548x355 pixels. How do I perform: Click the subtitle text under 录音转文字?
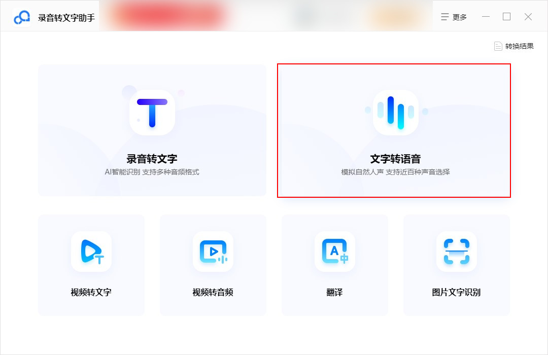point(152,172)
